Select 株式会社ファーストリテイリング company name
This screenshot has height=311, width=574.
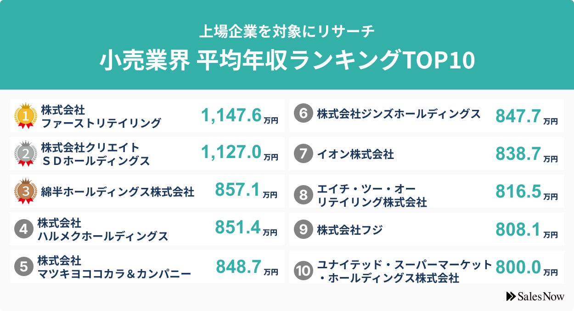pyautogui.click(x=101, y=117)
